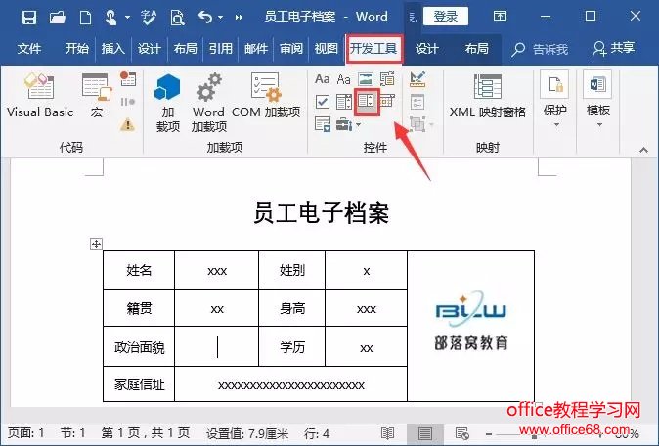Viewport: 659px width, 446px height.
Task: Open the undo history dropdown arrow
Action: (220, 18)
